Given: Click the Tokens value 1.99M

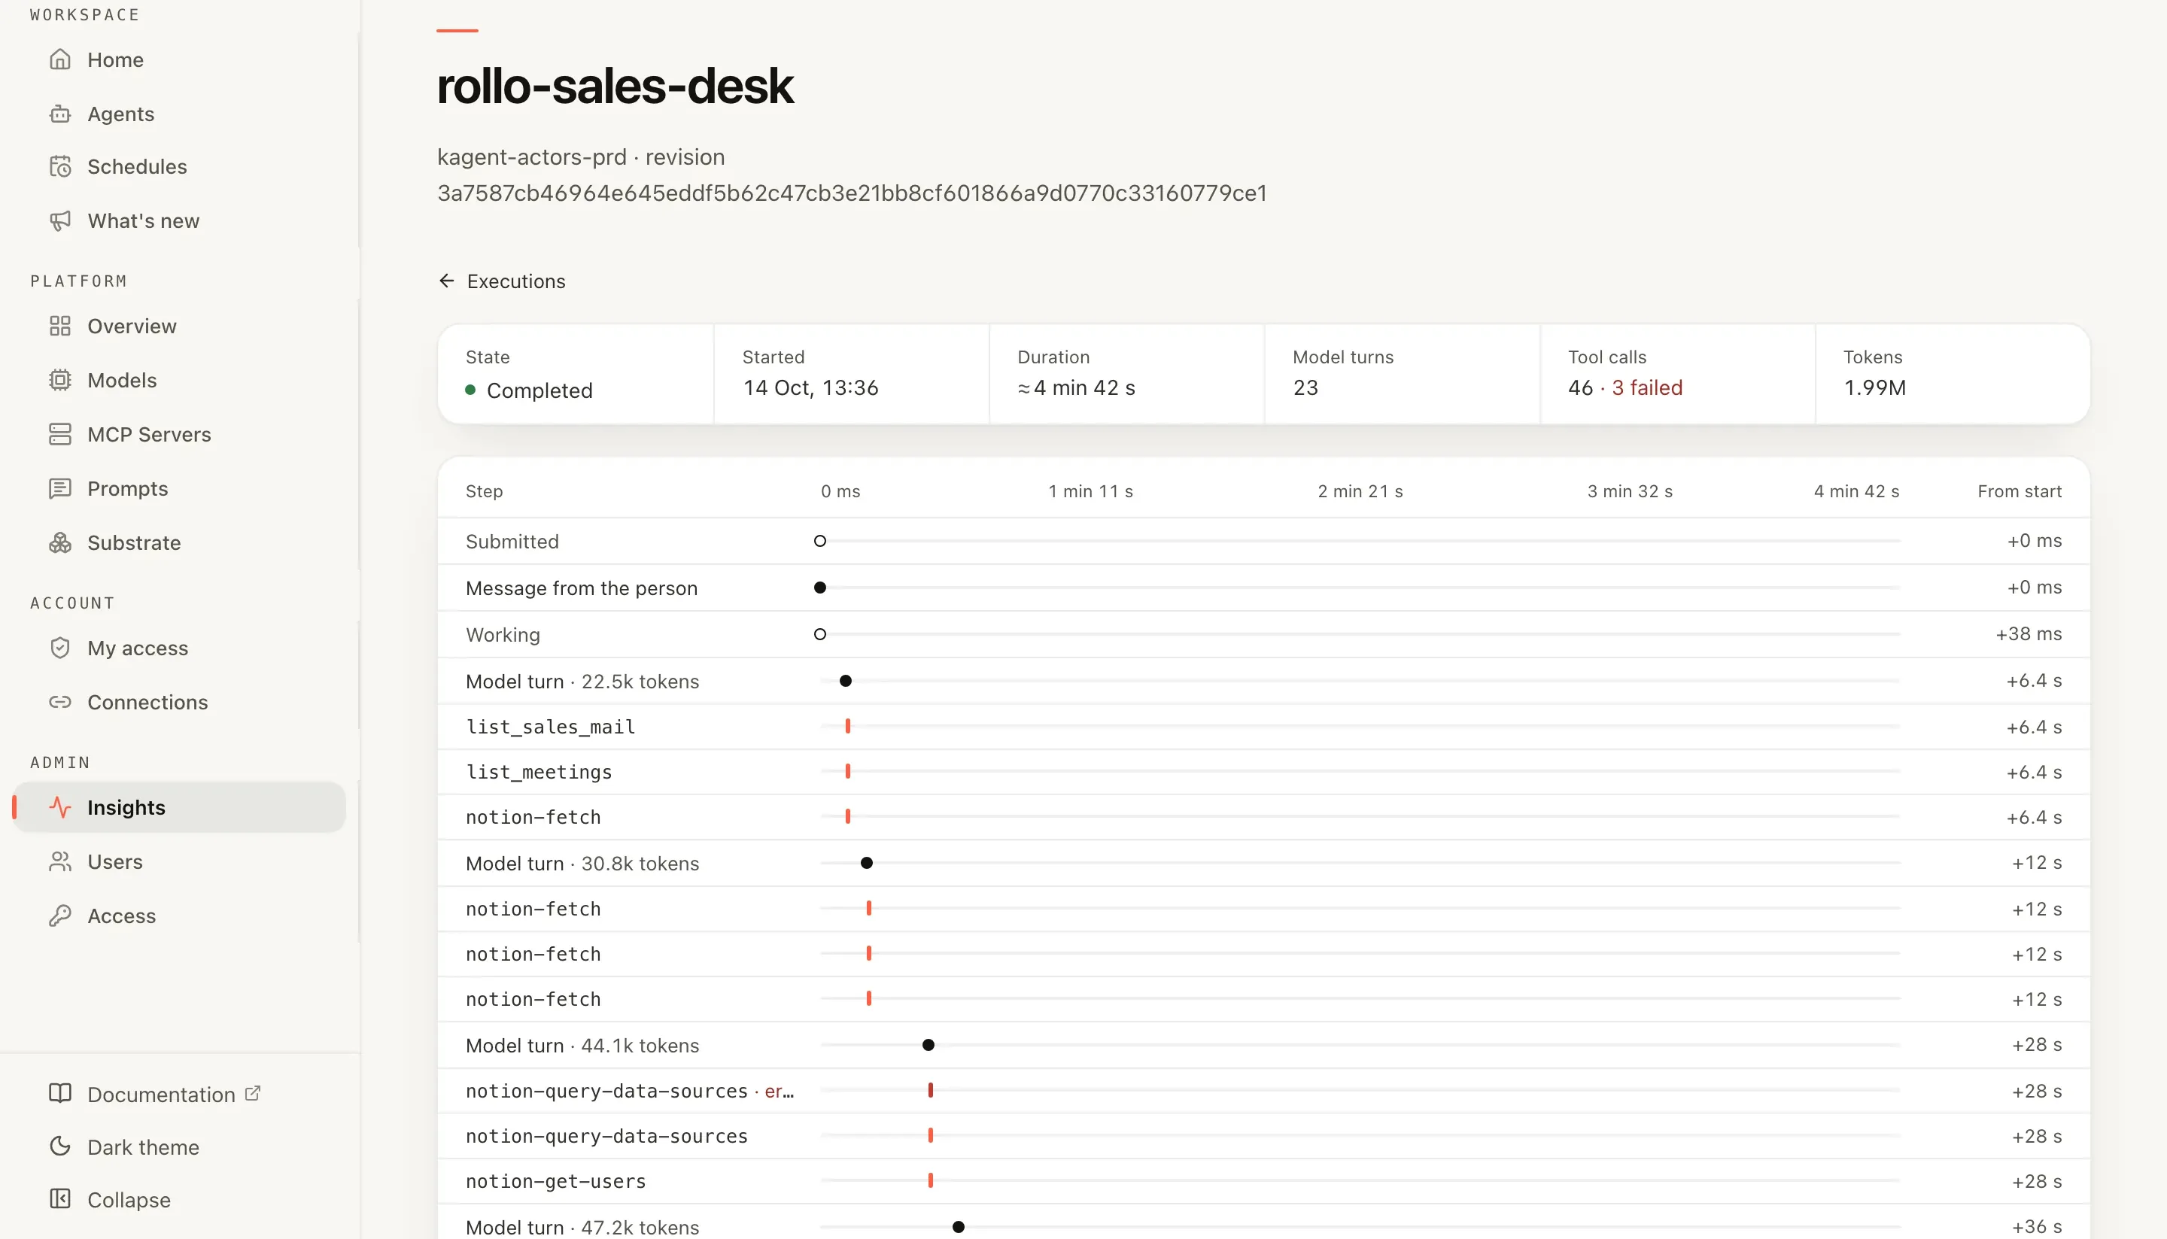Looking at the screenshot, I should tap(1874, 388).
